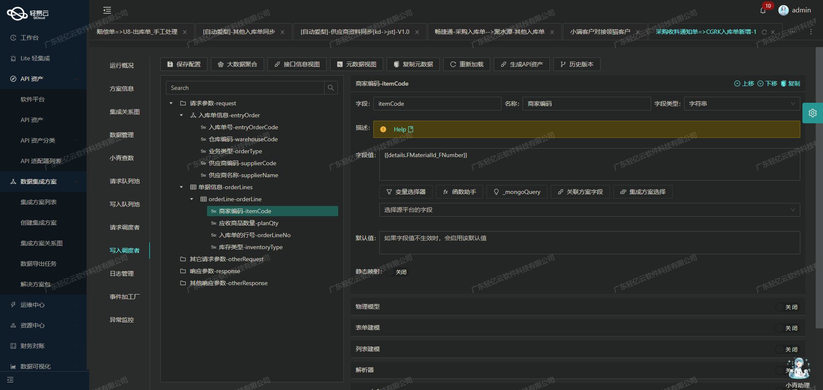
Task: Select 仓库编码-warehouseCode tree item
Action: (x=243, y=139)
